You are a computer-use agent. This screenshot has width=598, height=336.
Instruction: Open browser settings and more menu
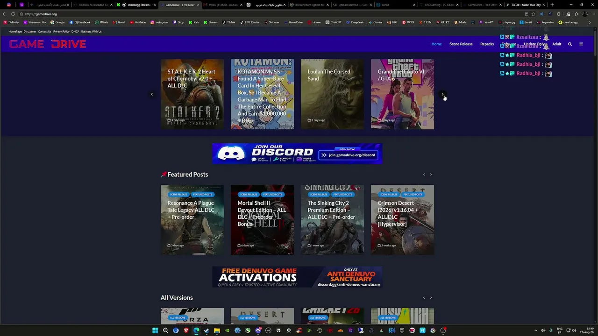[592, 14]
